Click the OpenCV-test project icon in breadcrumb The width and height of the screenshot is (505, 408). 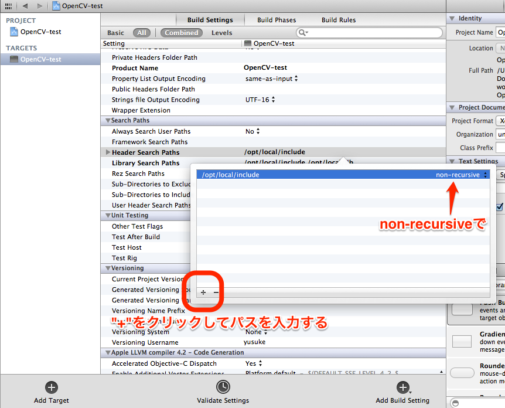(56, 6)
